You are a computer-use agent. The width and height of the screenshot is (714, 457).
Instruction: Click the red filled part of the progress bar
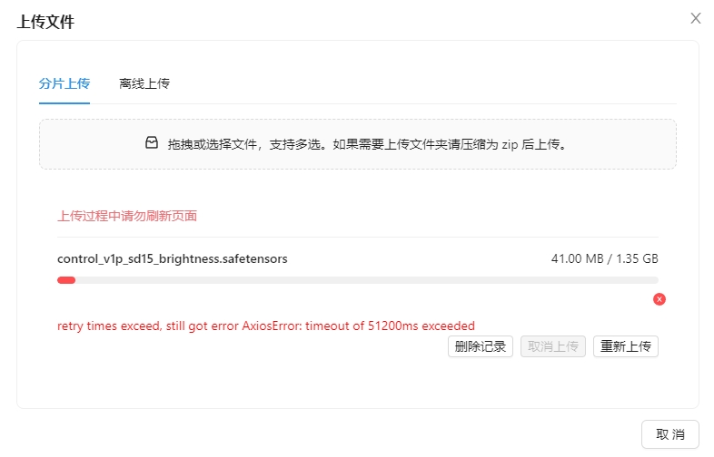point(66,280)
